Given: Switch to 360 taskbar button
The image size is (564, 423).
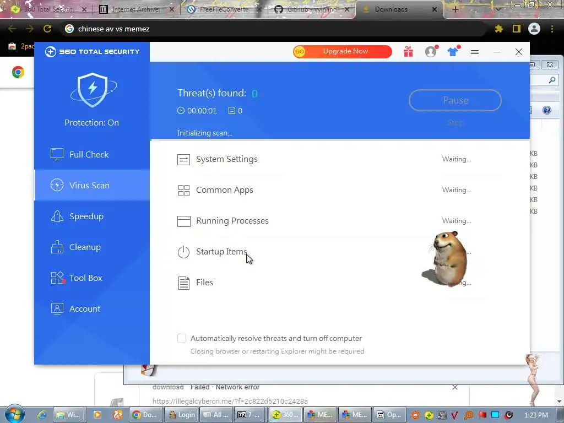Looking at the screenshot, I should pos(284,415).
